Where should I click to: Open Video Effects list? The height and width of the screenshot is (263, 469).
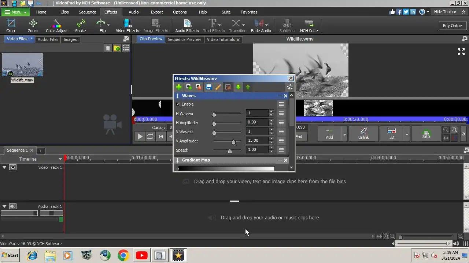pyautogui.click(x=128, y=26)
